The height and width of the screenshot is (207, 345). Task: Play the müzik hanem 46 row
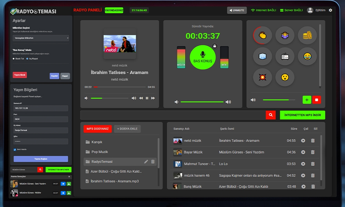(303, 176)
